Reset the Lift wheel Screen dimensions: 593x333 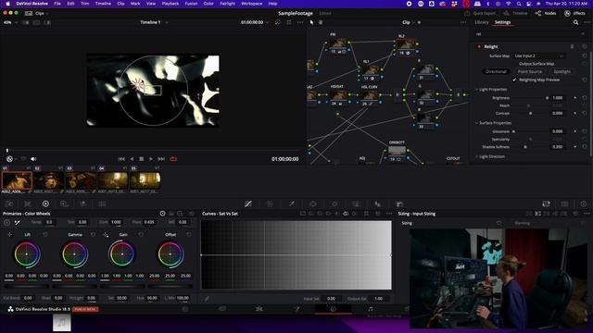point(45,234)
